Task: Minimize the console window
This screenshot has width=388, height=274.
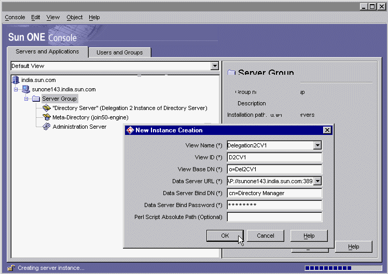Action: pos(363,7)
